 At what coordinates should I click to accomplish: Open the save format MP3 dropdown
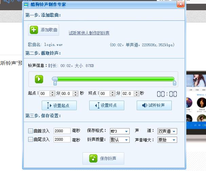pyautogui.click(x=120, y=131)
